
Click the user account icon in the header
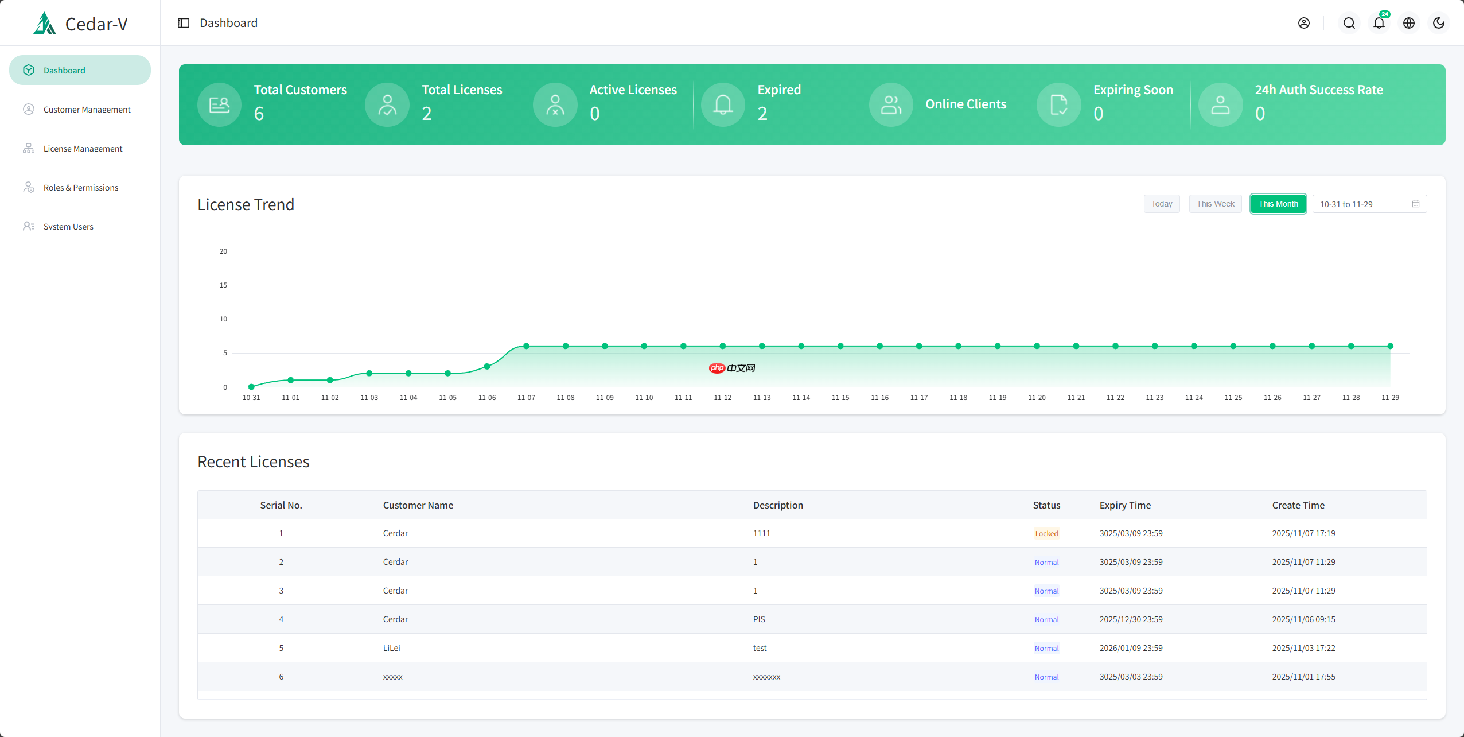pos(1304,23)
